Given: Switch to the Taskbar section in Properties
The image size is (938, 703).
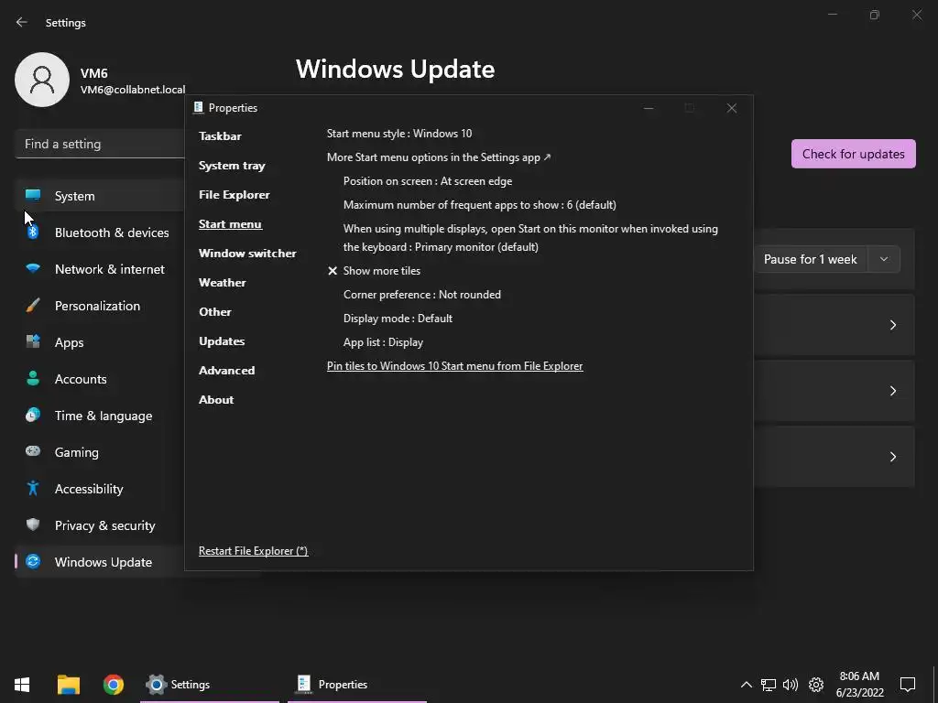Looking at the screenshot, I should pyautogui.click(x=220, y=135).
